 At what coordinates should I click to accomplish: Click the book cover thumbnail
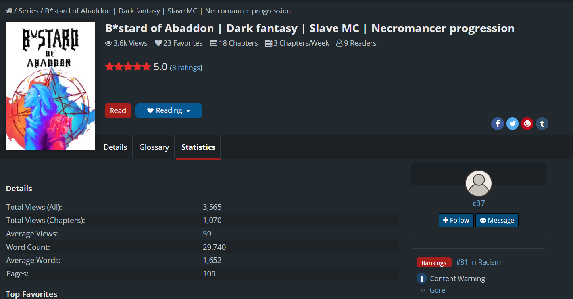coord(50,86)
